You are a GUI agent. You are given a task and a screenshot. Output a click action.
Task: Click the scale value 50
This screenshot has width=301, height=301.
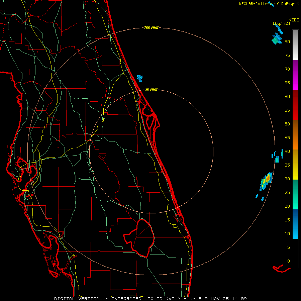pyautogui.click(x=287, y=124)
